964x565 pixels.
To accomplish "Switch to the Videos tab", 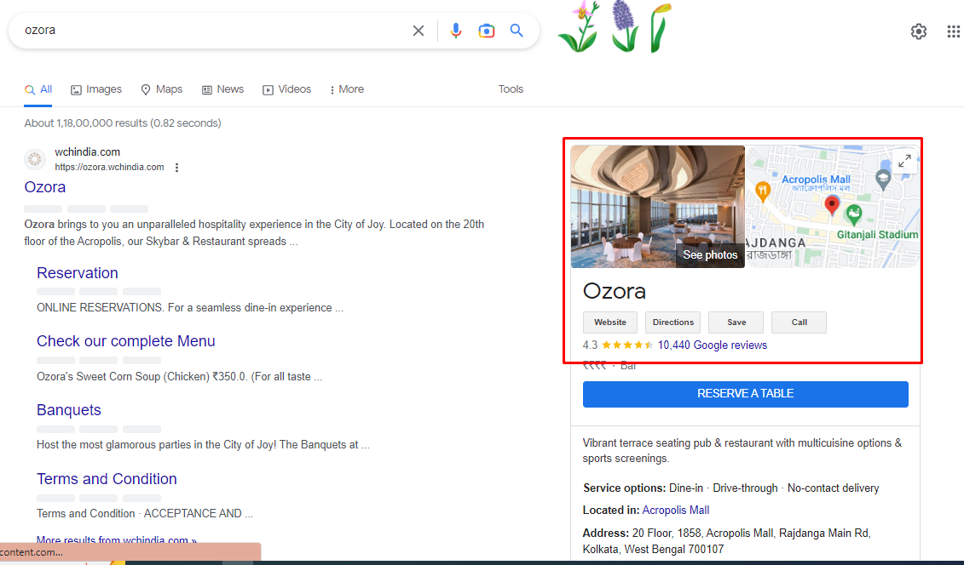I will pos(287,89).
